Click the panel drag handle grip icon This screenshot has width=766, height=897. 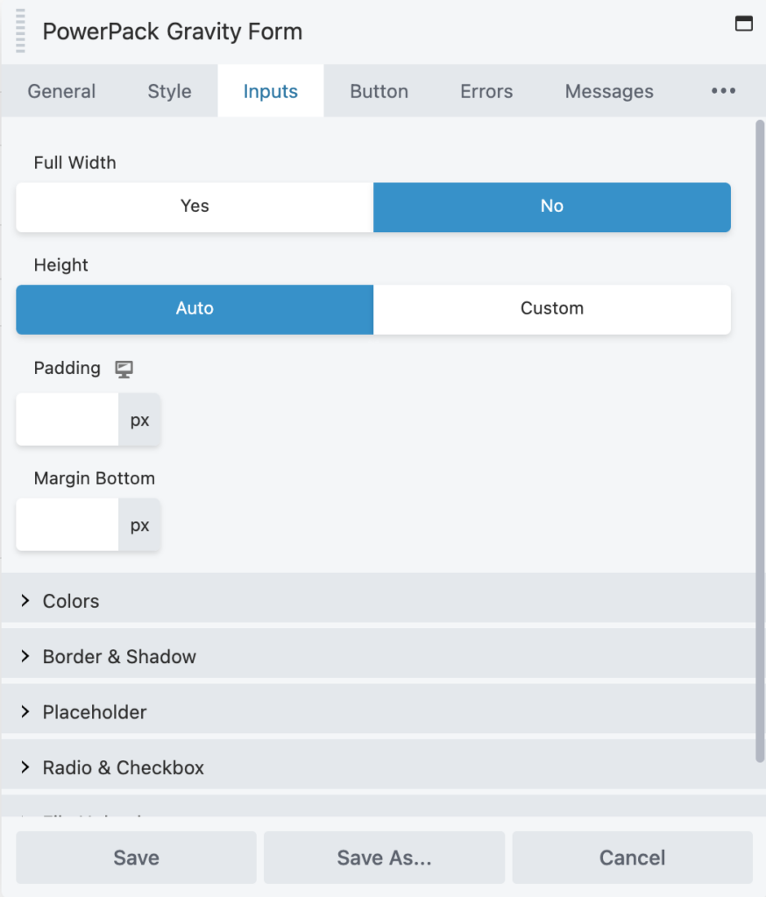click(x=21, y=31)
